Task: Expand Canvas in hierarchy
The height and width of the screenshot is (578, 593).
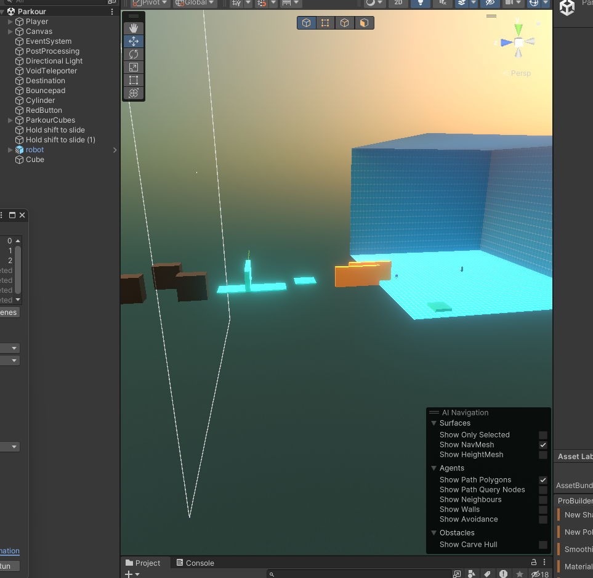Action: coord(10,31)
